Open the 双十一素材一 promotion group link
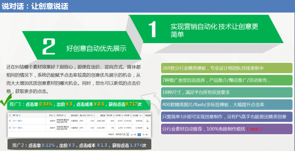295x151 pixels. 18,121
